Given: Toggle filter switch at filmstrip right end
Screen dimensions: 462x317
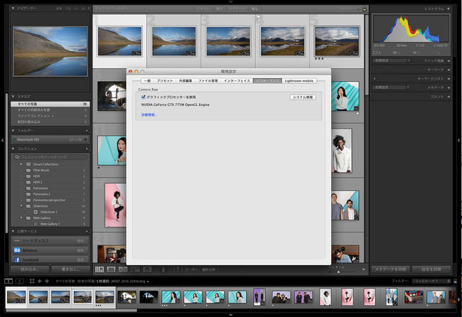Looking at the screenshot, I should [455, 281].
